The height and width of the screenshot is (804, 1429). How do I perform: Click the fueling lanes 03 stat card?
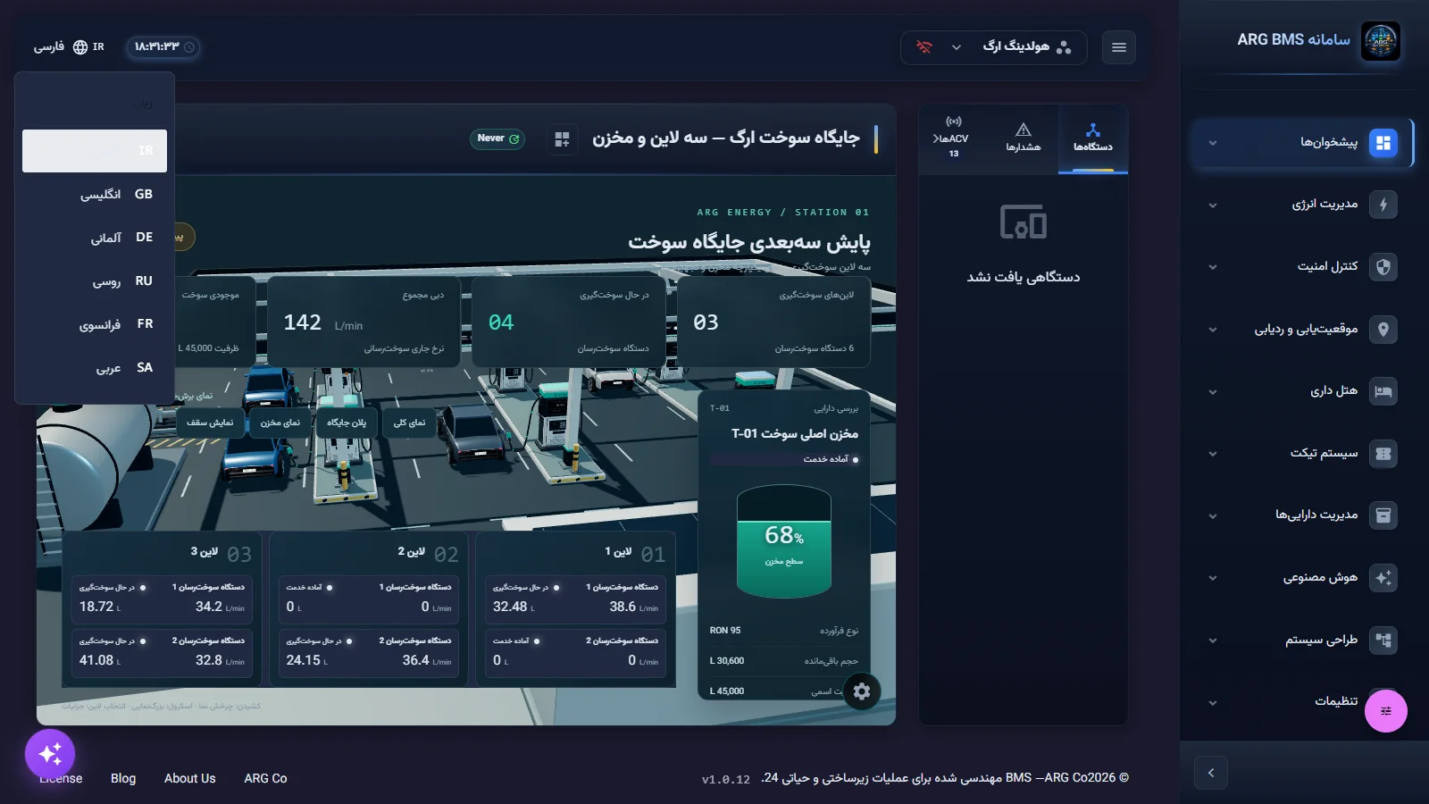pyautogui.click(x=773, y=322)
